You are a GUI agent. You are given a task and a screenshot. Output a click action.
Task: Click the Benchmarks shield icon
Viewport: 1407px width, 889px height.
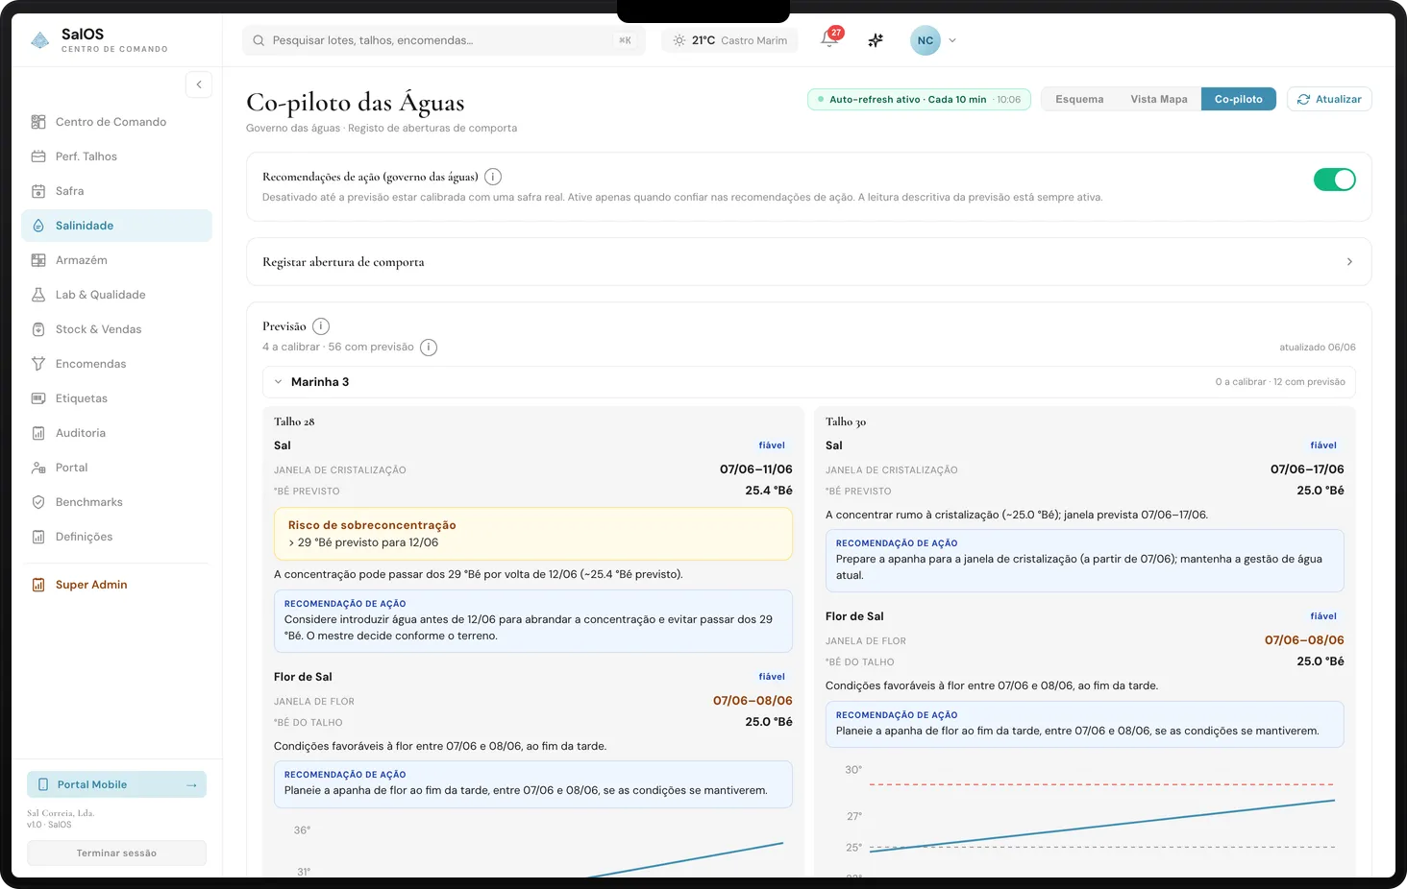pos(38,502)
